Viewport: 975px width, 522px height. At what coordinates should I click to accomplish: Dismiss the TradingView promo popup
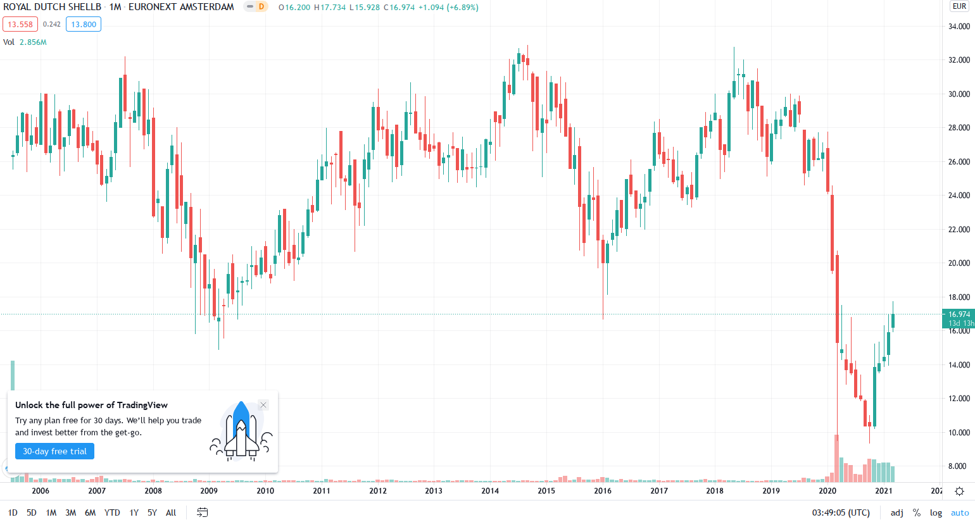[263, 405]
